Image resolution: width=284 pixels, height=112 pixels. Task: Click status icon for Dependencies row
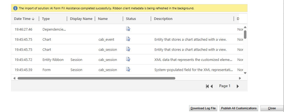click(128, 29)
